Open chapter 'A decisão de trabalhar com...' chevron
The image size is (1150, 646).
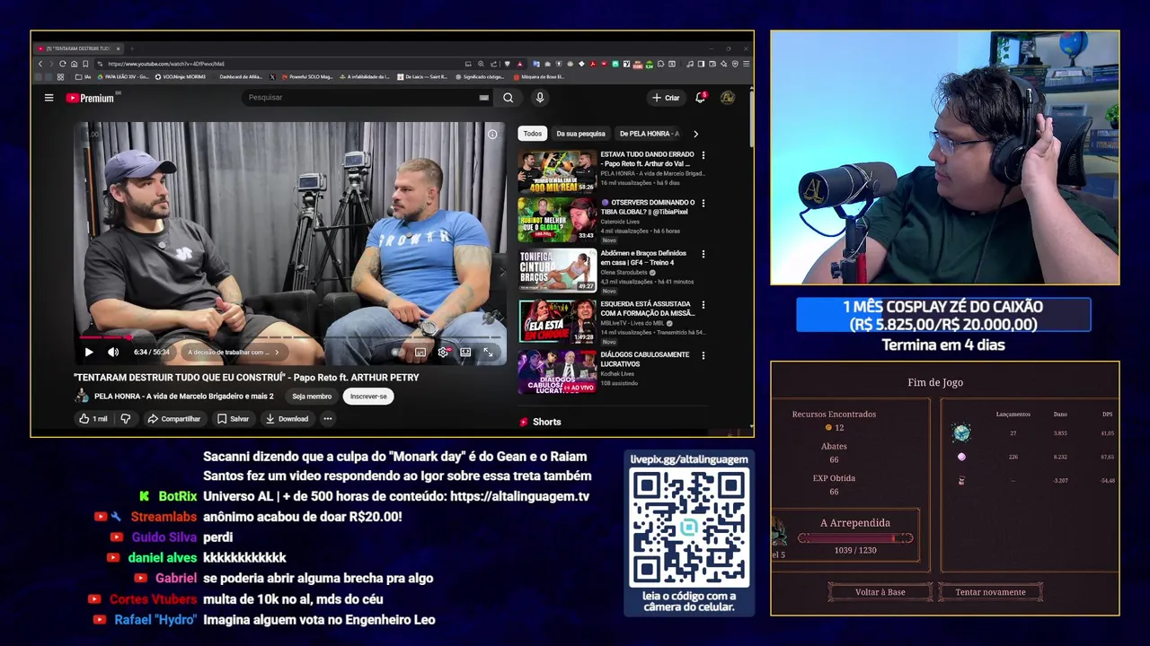coord(278,353)
